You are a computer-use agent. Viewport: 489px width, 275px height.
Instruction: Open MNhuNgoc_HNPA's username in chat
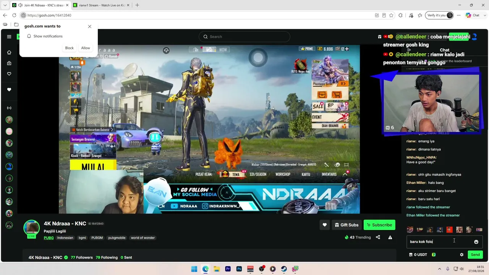pyautogui.click(x=421, y=157)
